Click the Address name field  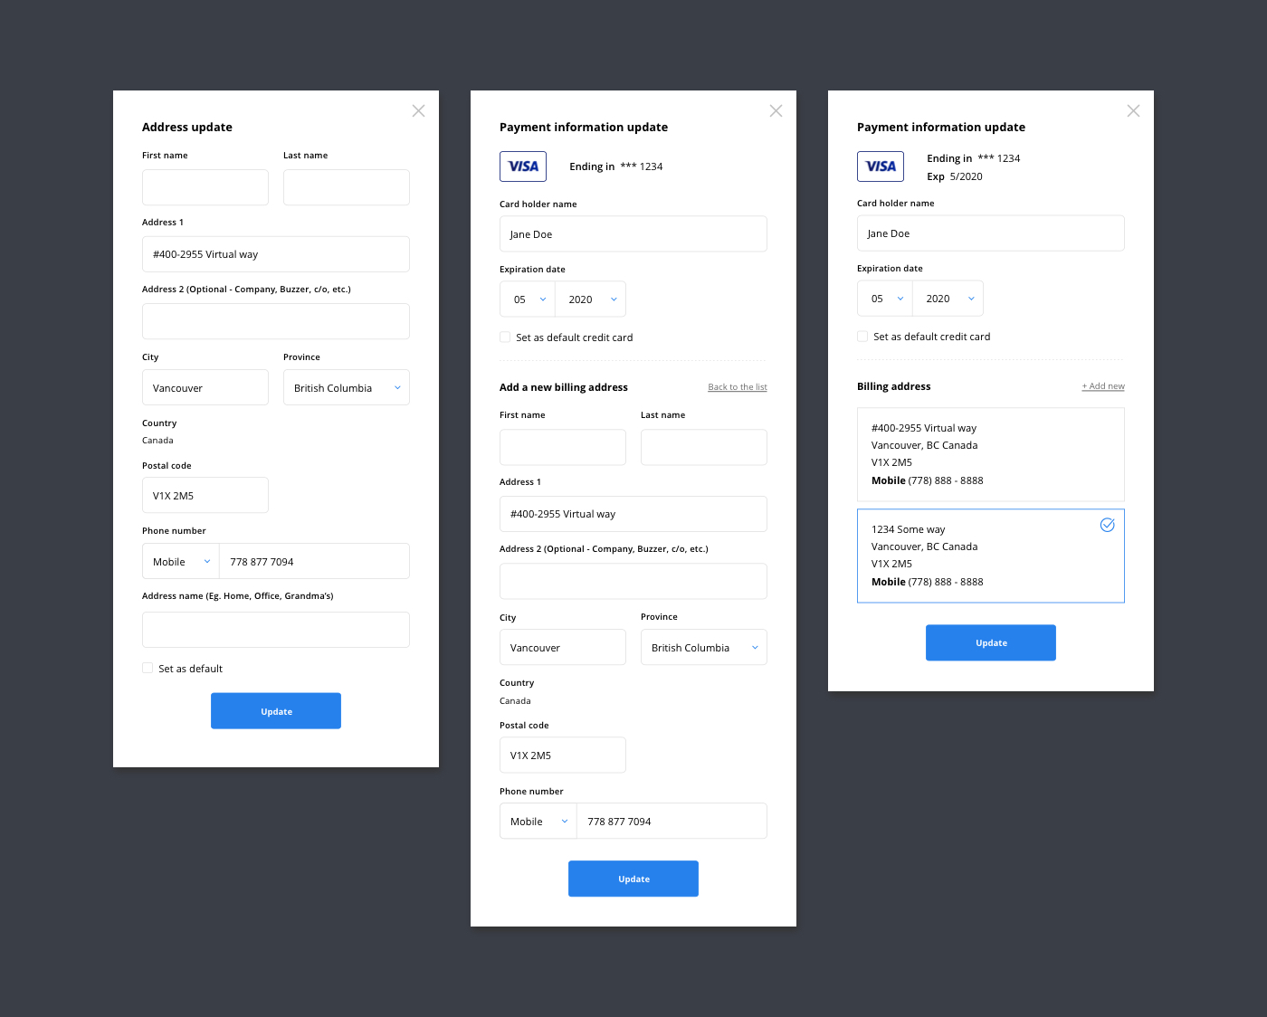click(276, 630)
